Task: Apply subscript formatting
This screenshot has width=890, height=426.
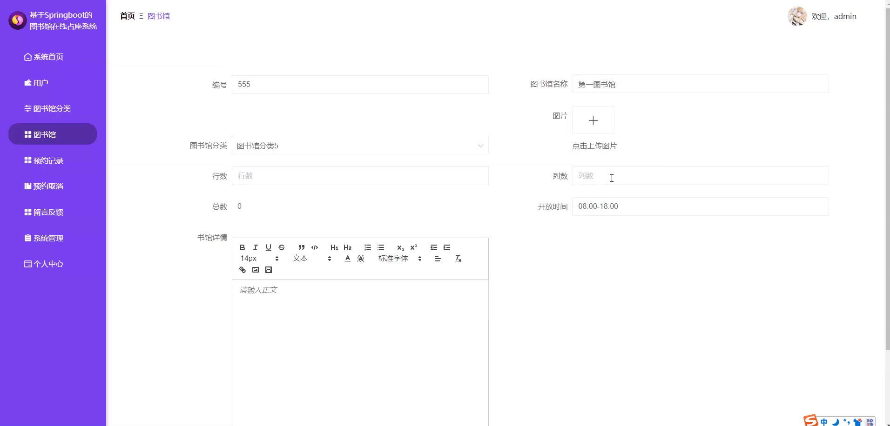Action: click(x=400, y=247)
